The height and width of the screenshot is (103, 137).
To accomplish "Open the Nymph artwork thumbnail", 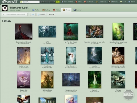I will 95,80.
